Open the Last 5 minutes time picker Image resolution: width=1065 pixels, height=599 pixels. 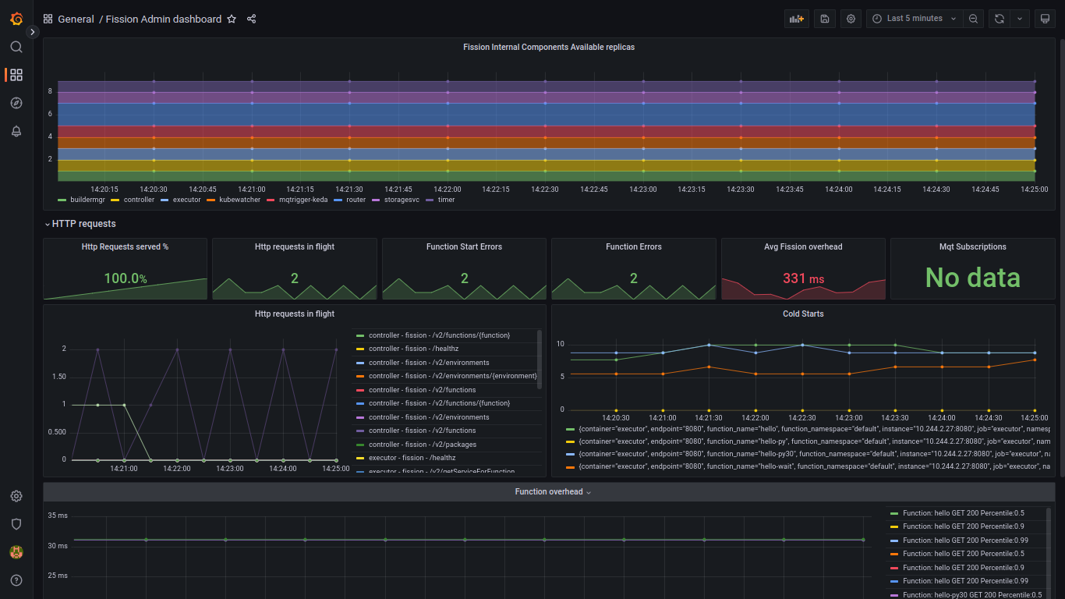pyautogui.click(x=914, y=18)
